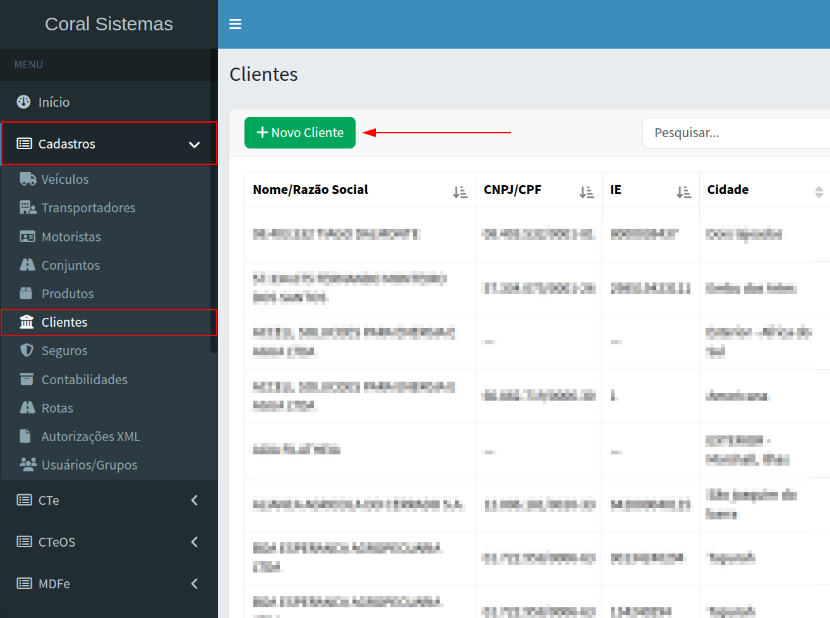
Task: Click the Início dashboard icon
Action: tap(23, 102)
